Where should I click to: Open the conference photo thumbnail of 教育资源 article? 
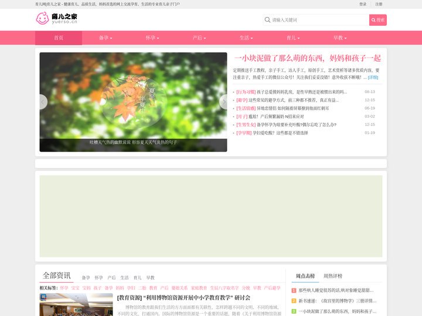pyautogui.click(x=76, y=304)
